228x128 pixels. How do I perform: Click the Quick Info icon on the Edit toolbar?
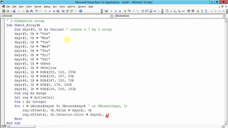pyautogui.click(x=175, y=11)
